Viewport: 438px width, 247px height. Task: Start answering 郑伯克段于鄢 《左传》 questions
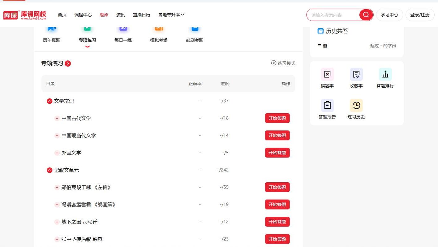[x=277, y=187]
